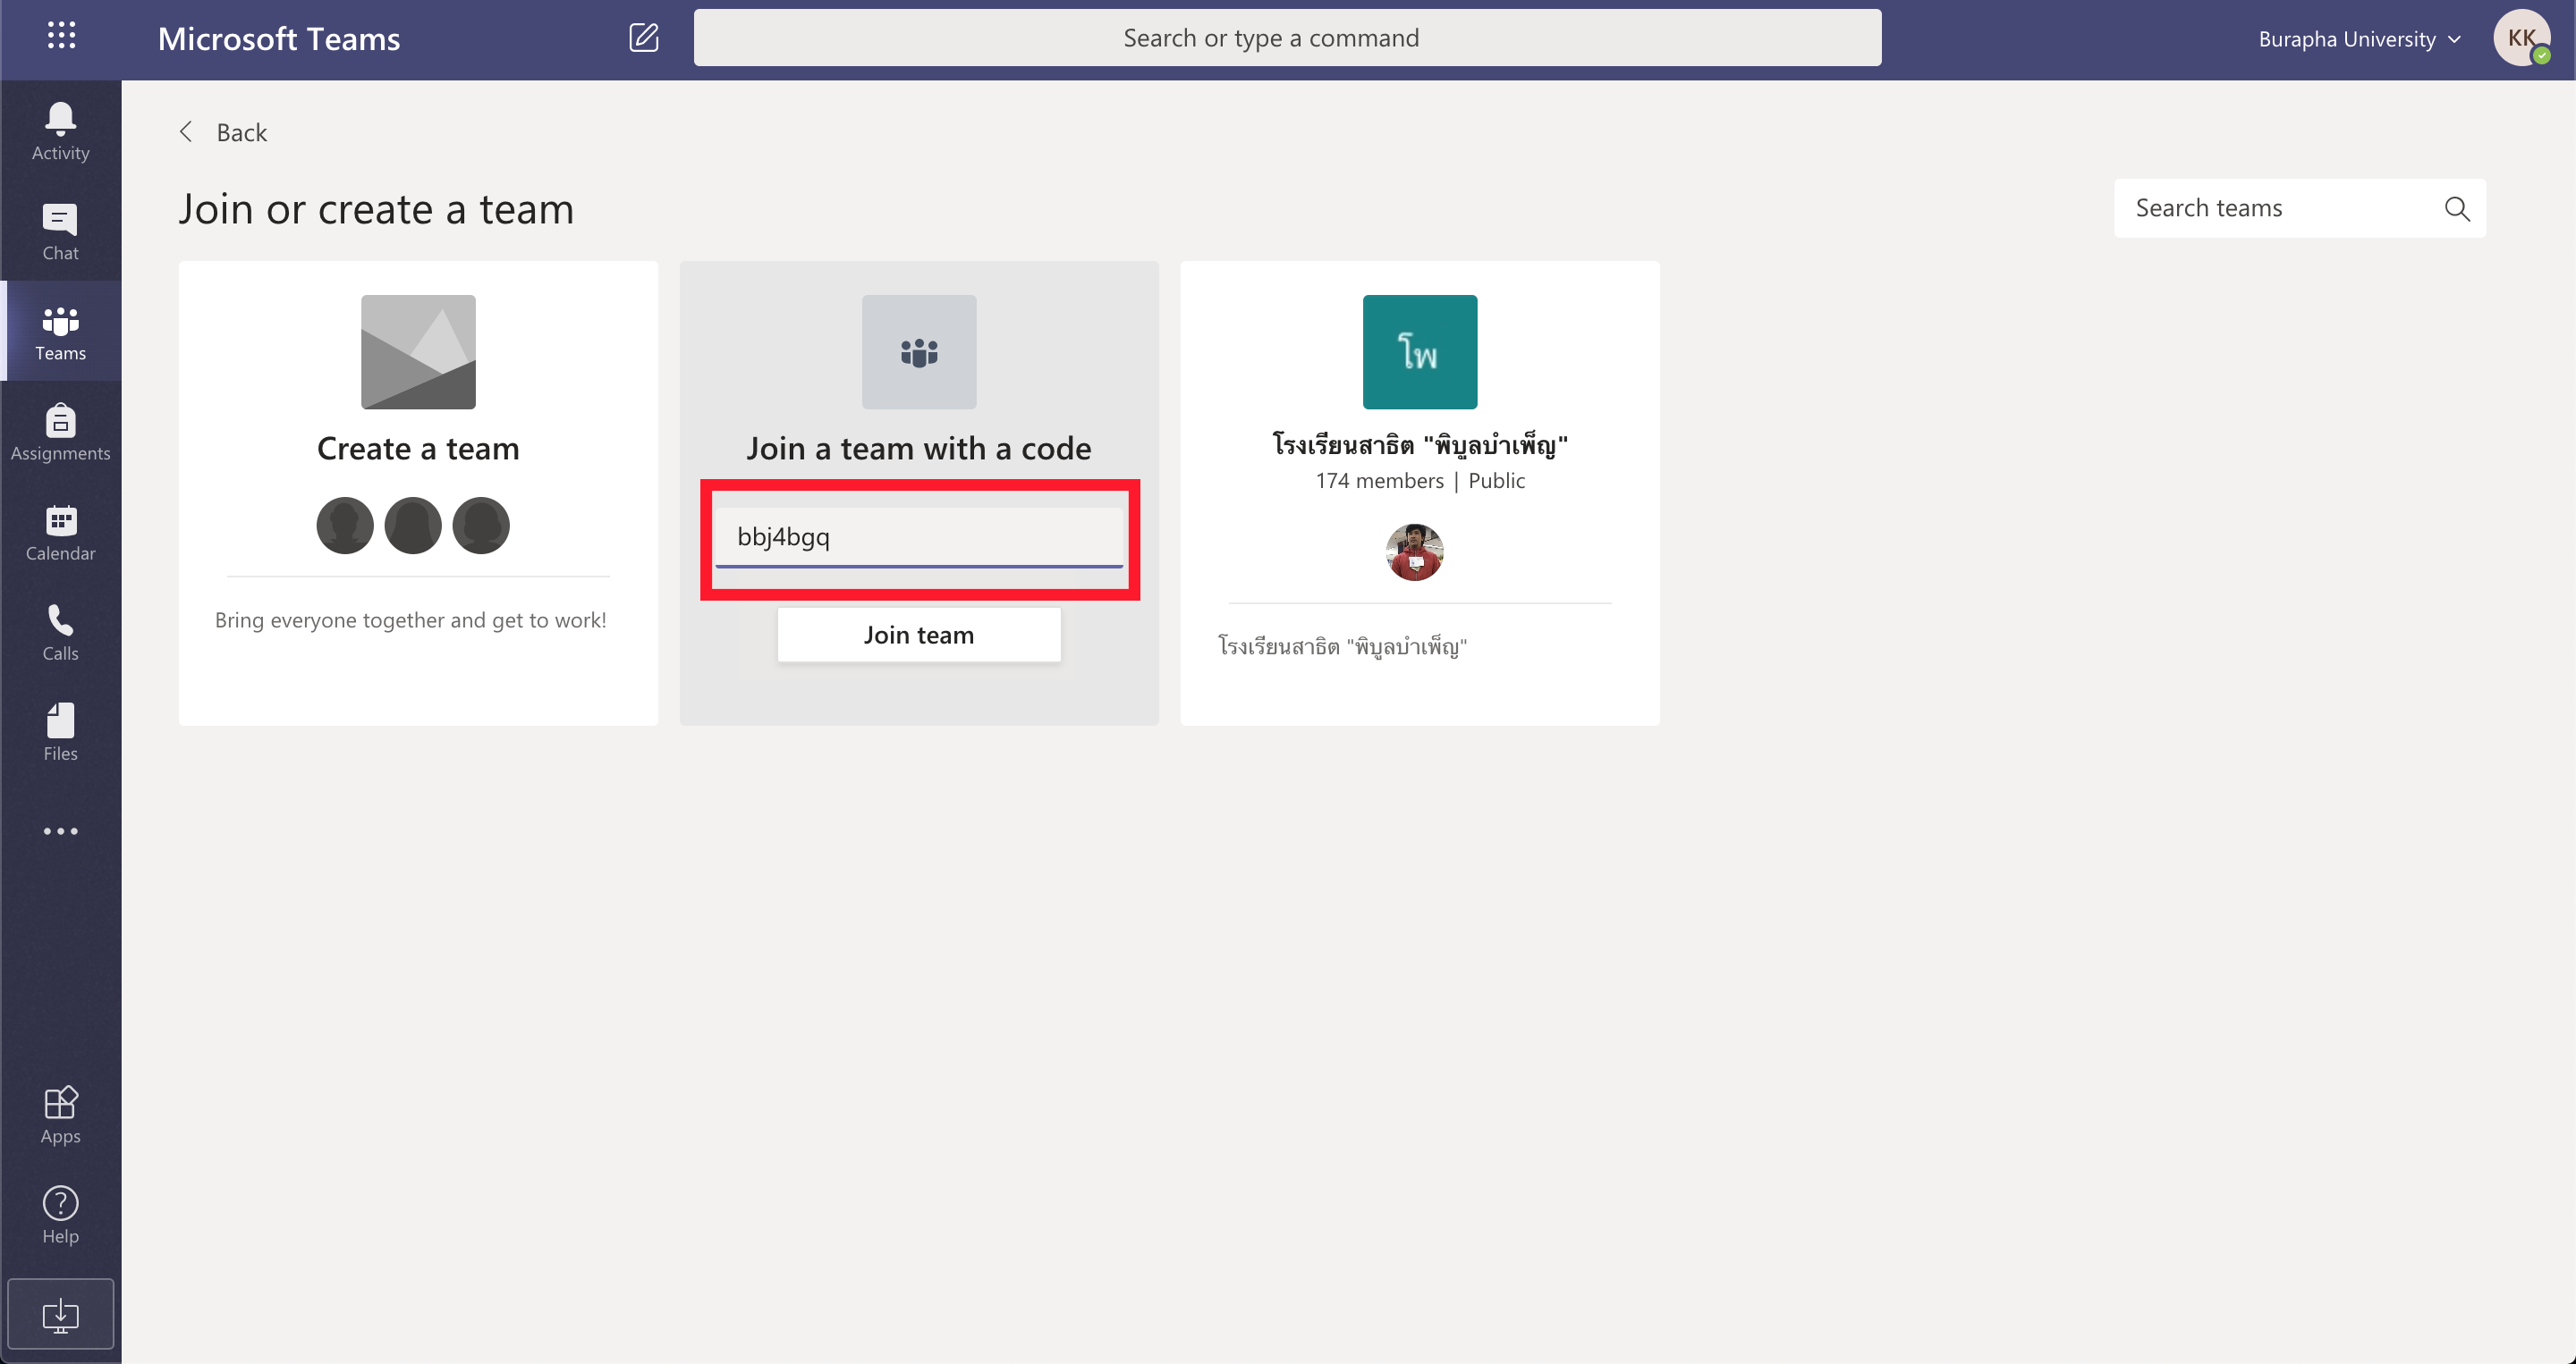This screenshot has width=2576, height=1364.
Task: Click the Create a team image tile
Action: (x=418, y=352)
